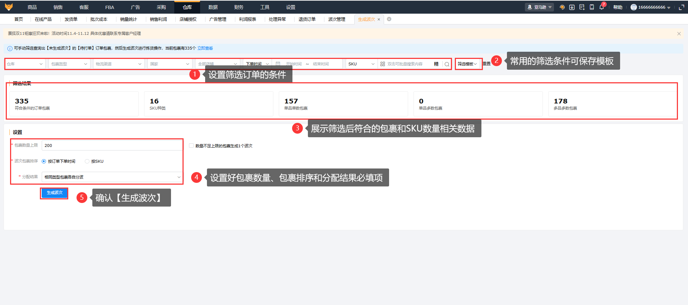Click the 开始时间 start date field
The width and height of the screenshot is (688, 305).
click(294, 64)
